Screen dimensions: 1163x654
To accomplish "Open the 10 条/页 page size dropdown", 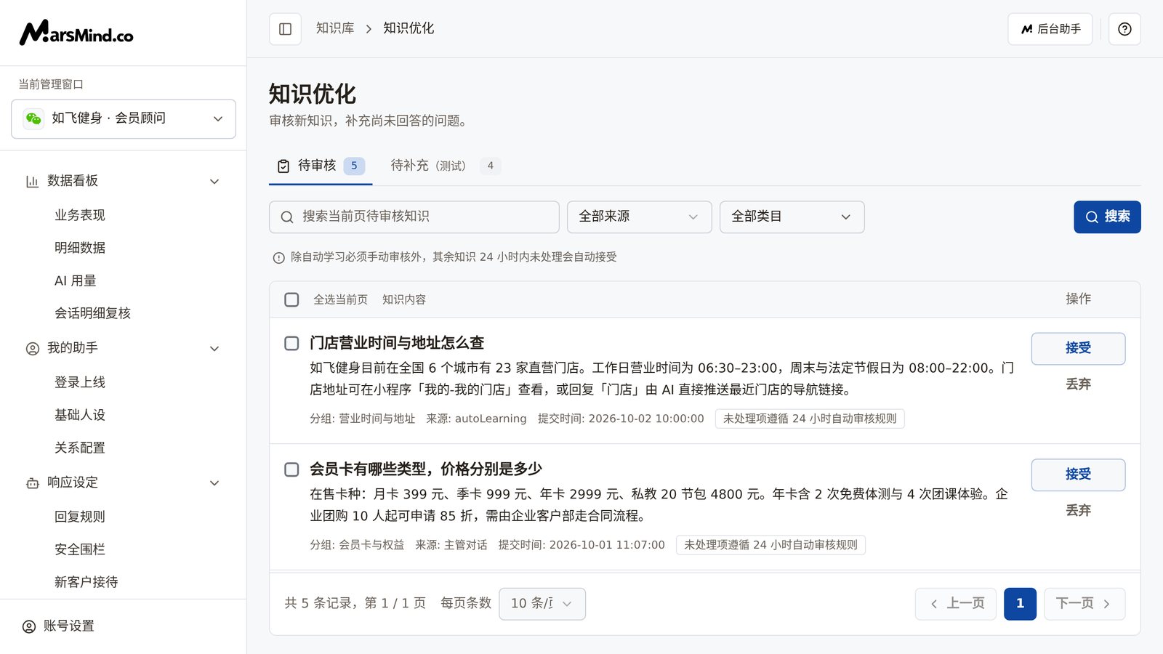I will (x=542, y=603).
